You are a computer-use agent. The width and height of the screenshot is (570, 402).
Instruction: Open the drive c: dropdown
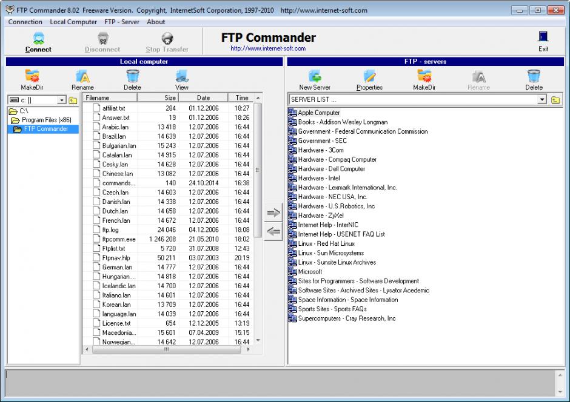(62, 100)
